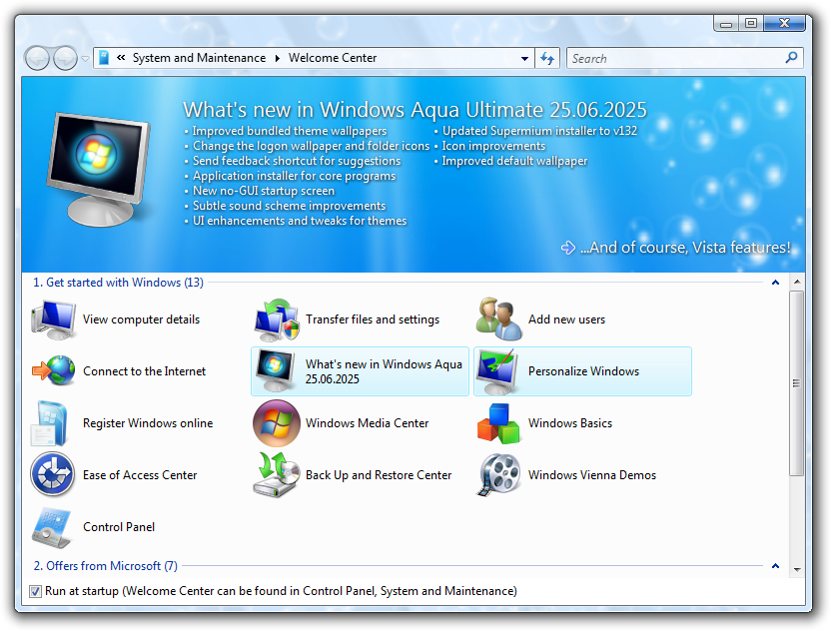
Task: Open the address bar history dropdown
Action: click(525, 59)
